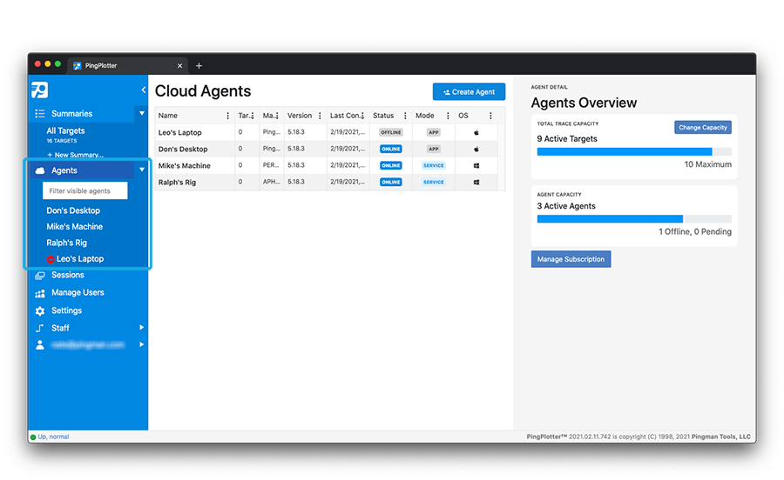Click the Manage Users people icon
The height and width of the screenshot is (480, 784).
40,293
